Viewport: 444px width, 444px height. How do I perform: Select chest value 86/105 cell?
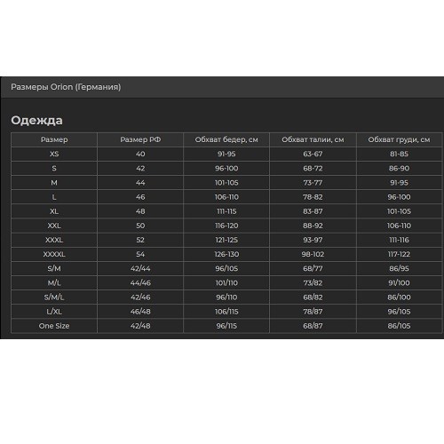point(399,326)
